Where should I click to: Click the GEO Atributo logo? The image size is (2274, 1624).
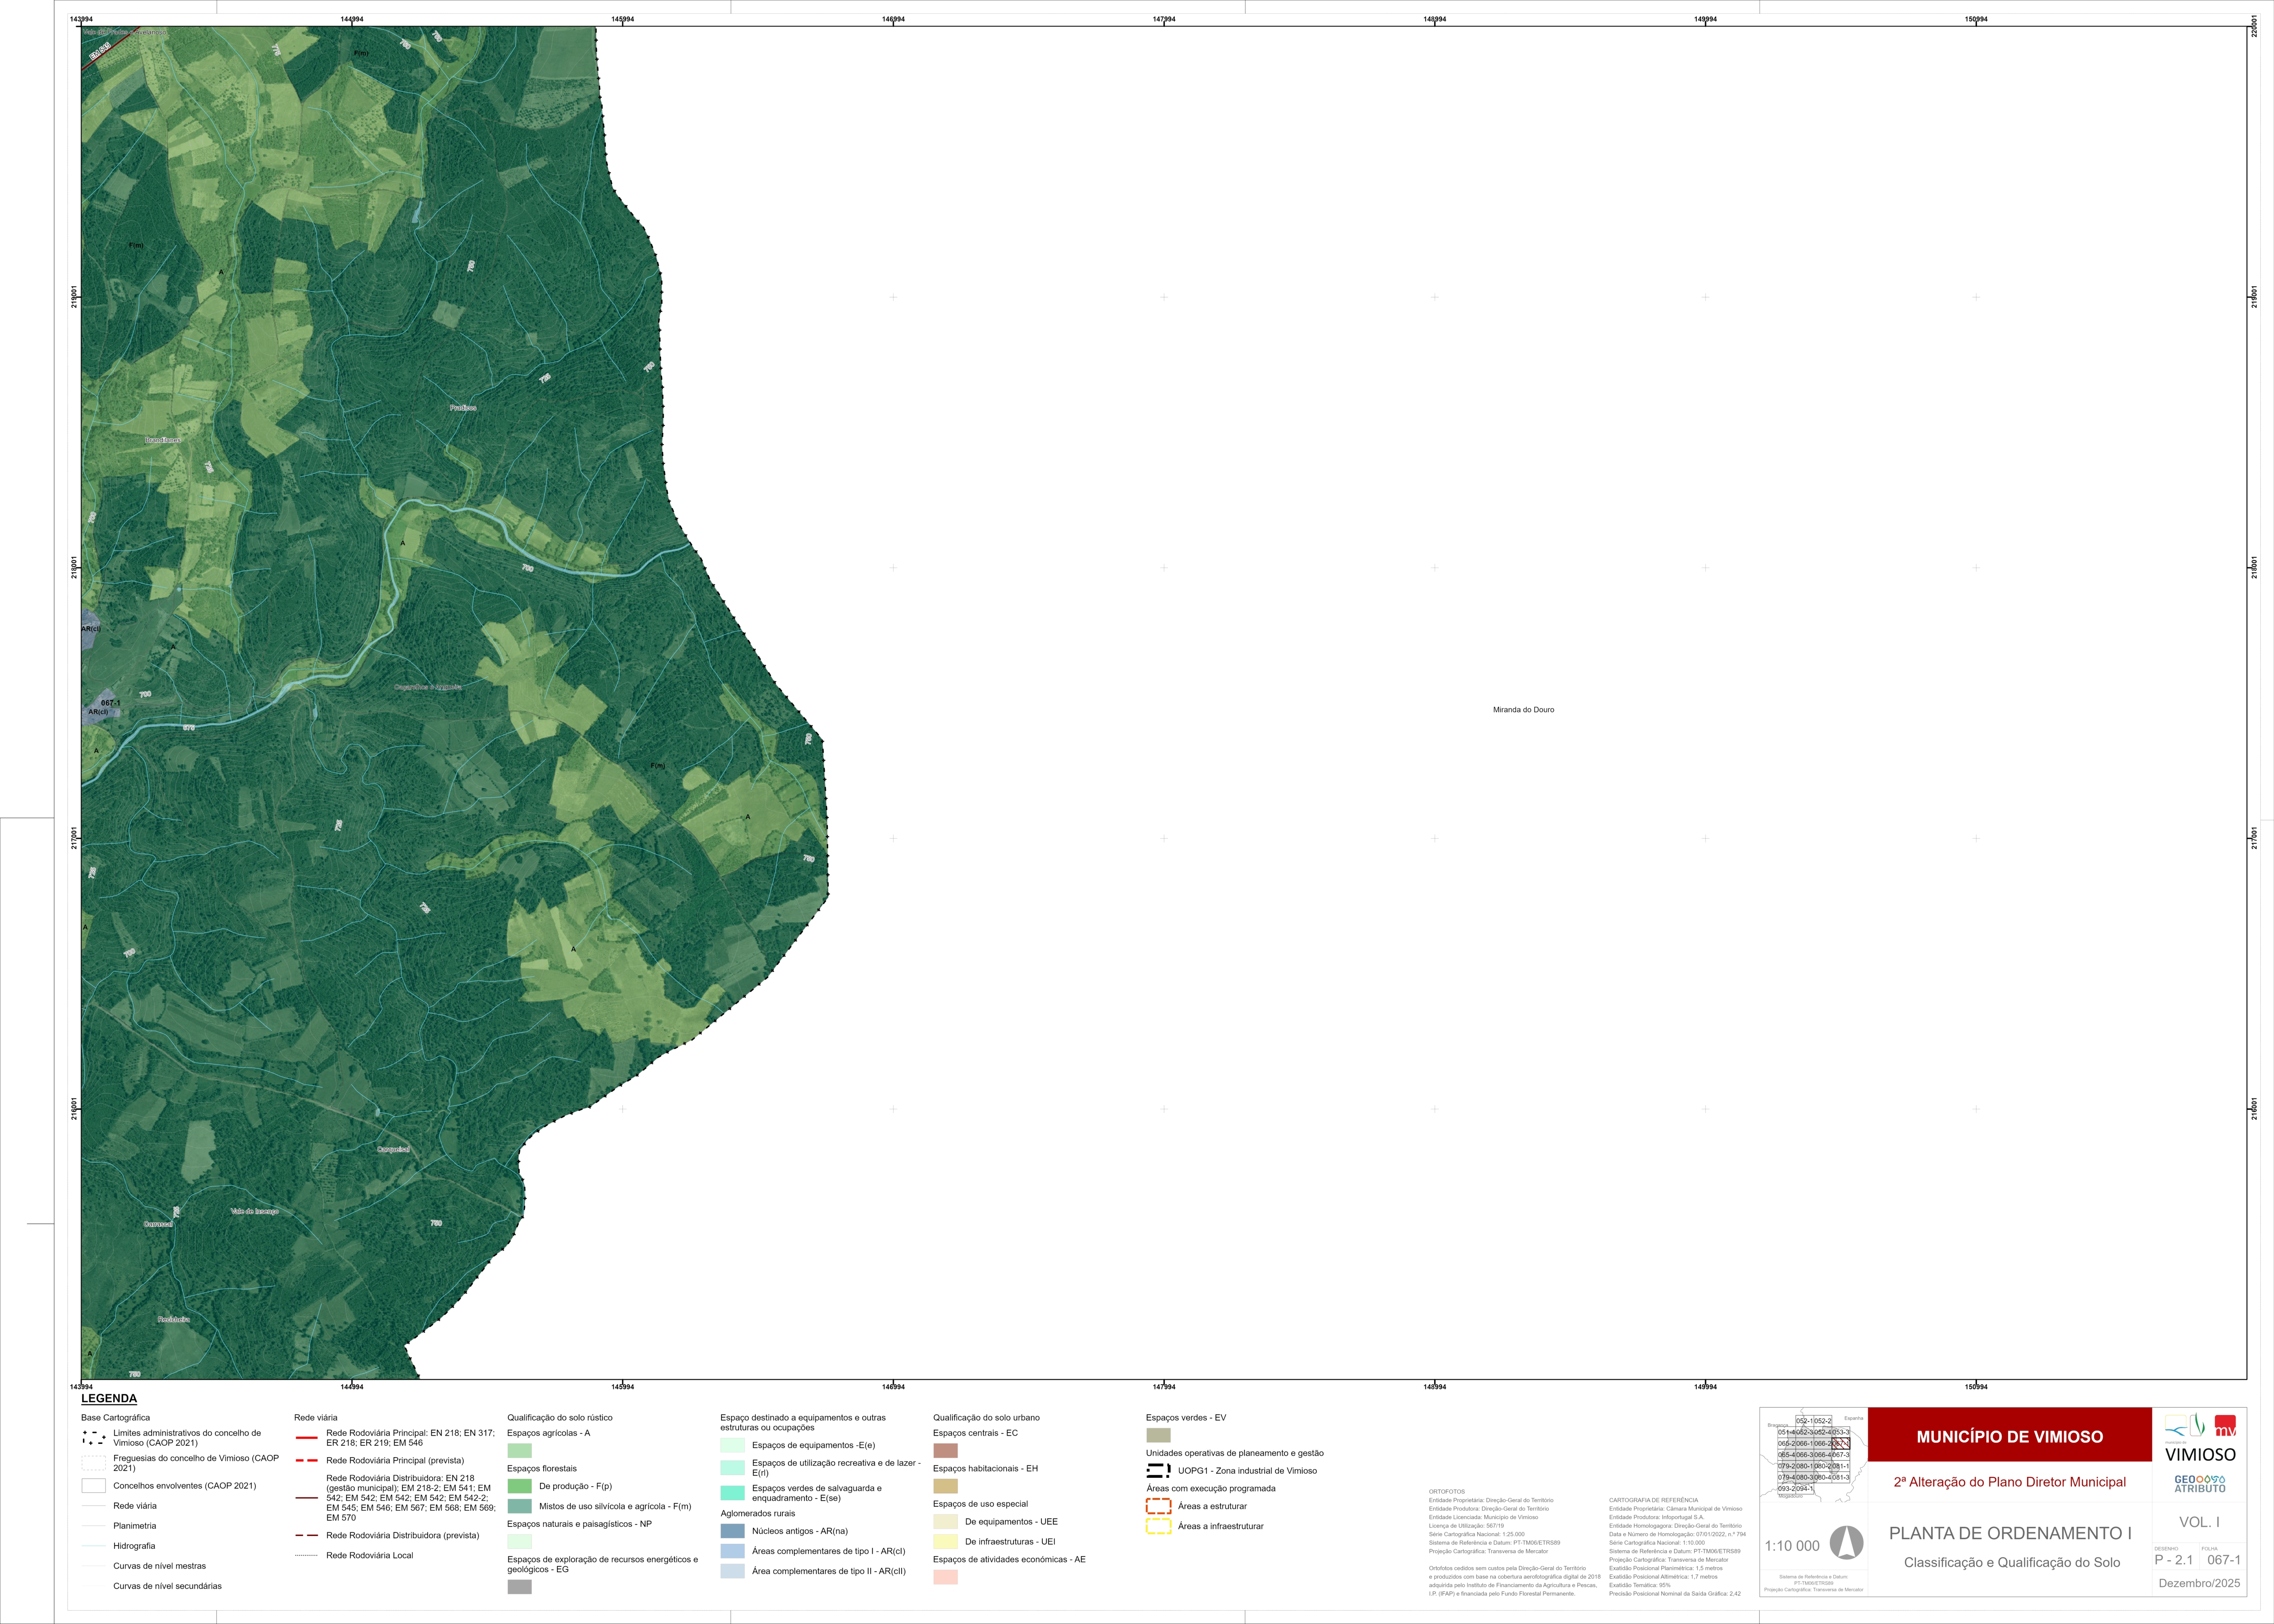2200,1484
